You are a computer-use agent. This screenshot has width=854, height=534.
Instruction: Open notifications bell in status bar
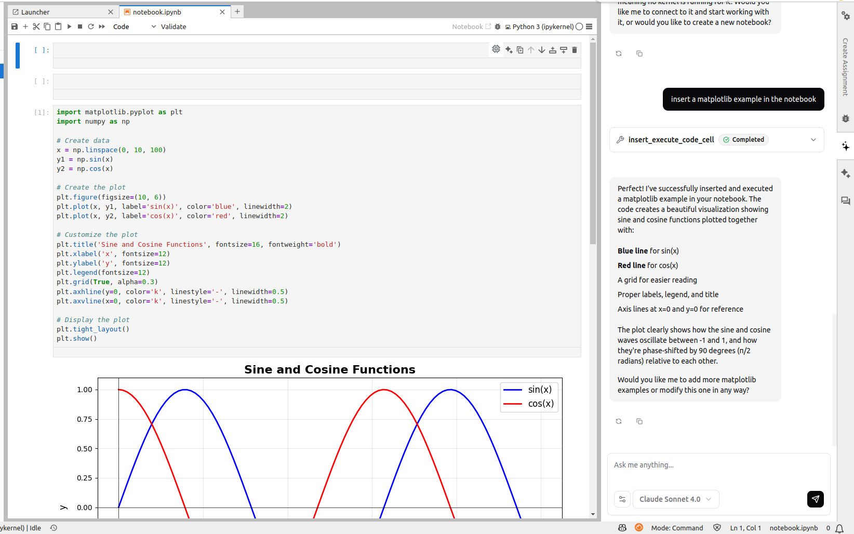(x=839, y=528)
